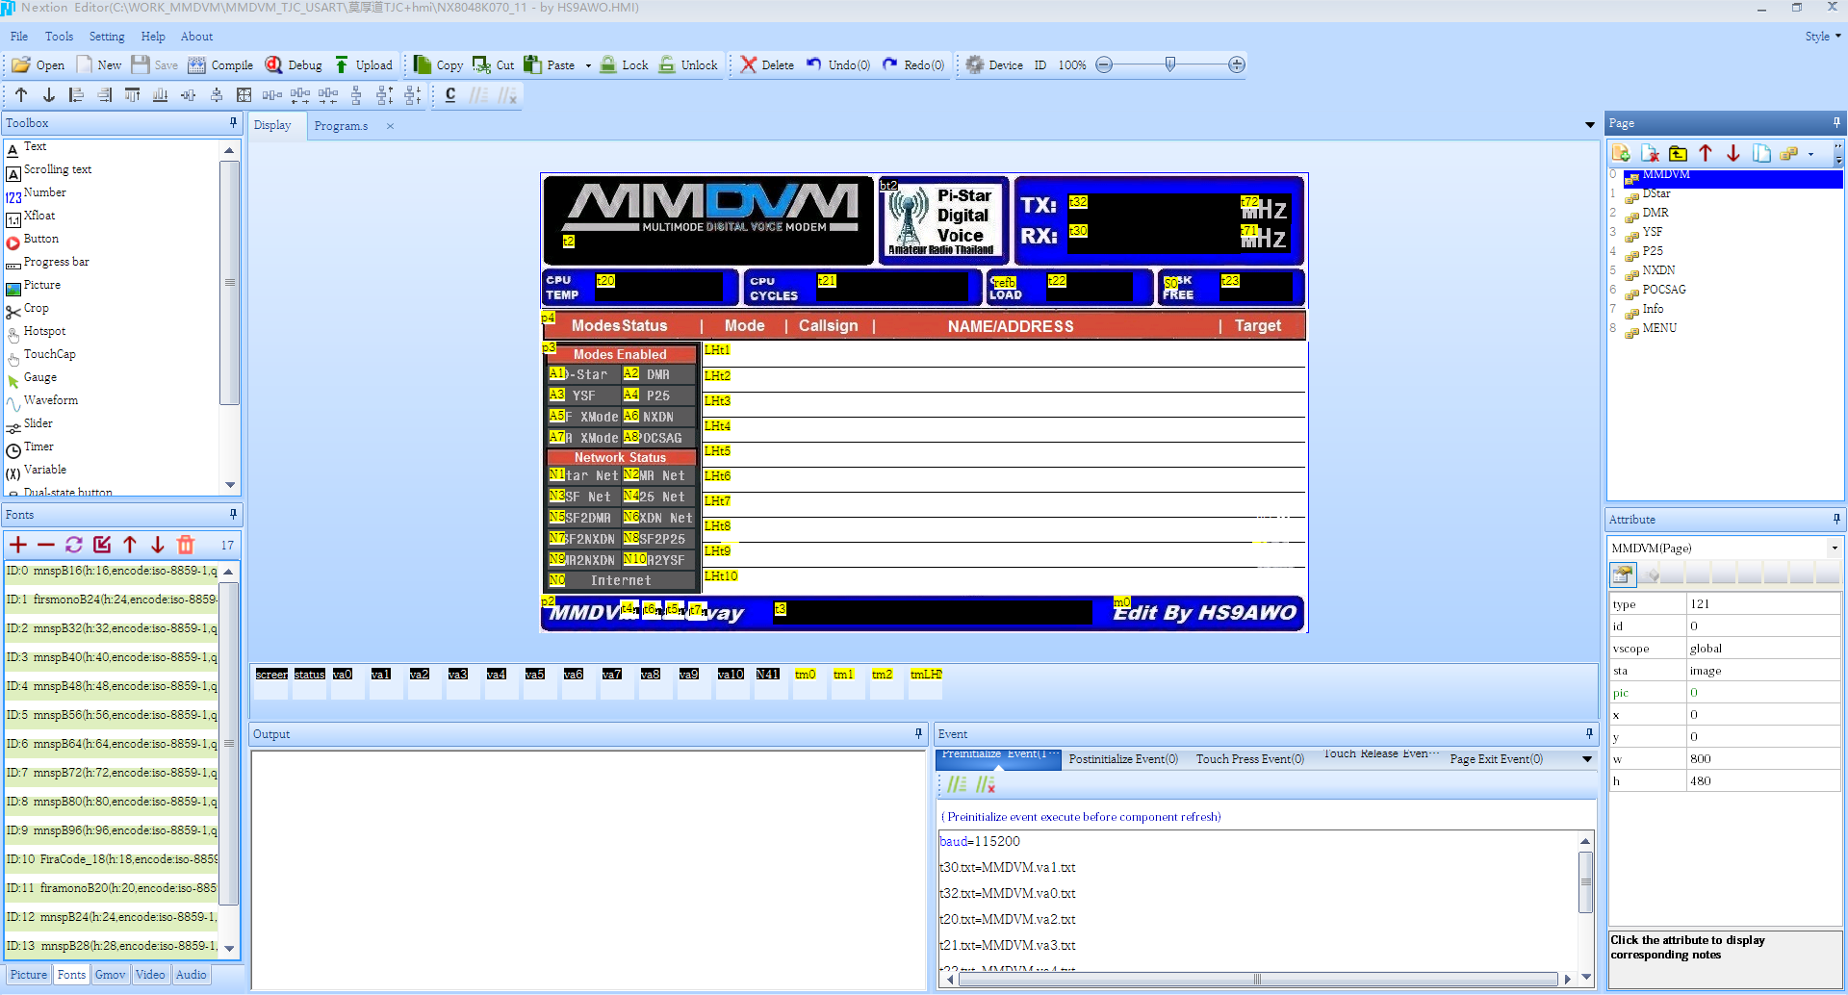Open the component selector MMDVM(Page) dropdown
The image size is (1848, 995).
pyautogui.click(x=1835, y=548)
